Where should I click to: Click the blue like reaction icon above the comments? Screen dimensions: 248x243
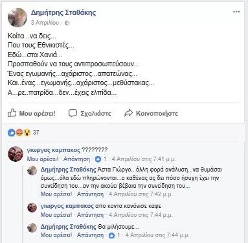pos(12,133)
